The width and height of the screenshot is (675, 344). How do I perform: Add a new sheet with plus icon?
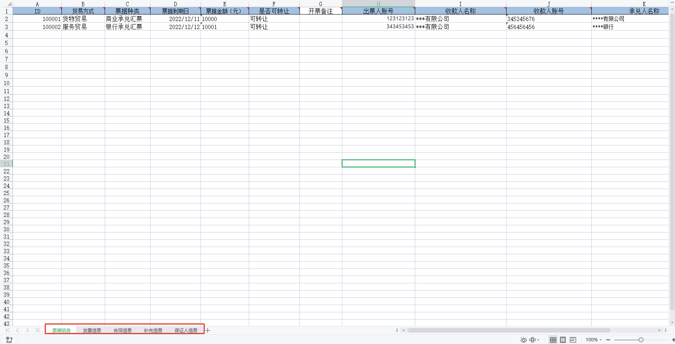(x=208, y=330)
